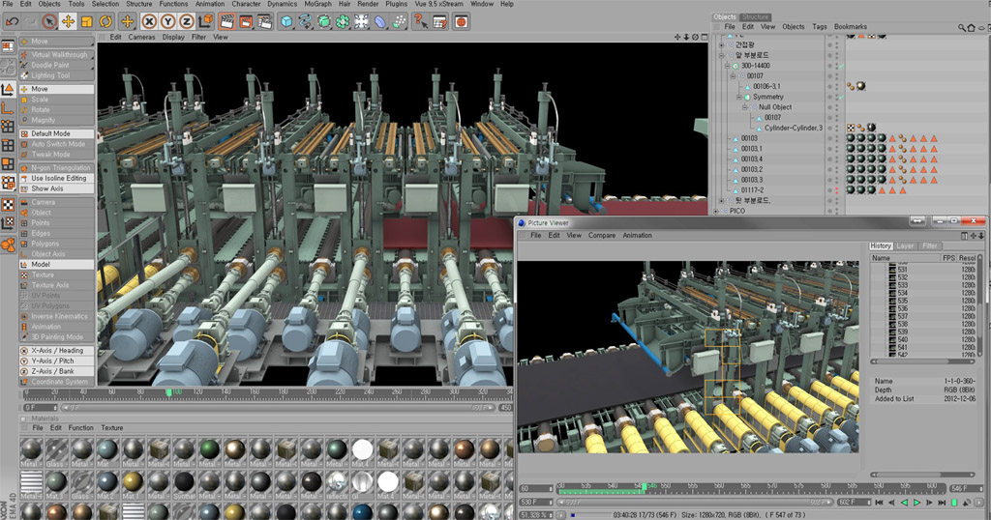This screenshot has height=520, width=991.
Task: Select the Live Selection tool
Action: point(49,21)
